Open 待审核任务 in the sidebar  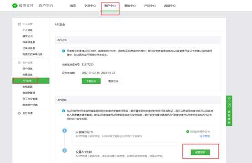pos(29,42)
